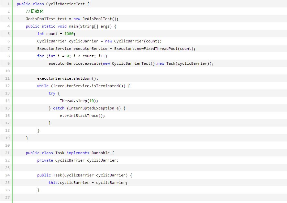
Task: Click line number 1 in the gutter
Action: pos(8,4)
